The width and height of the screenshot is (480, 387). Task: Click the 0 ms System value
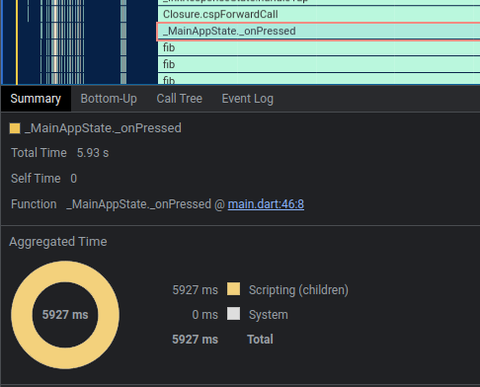[204, 315]
